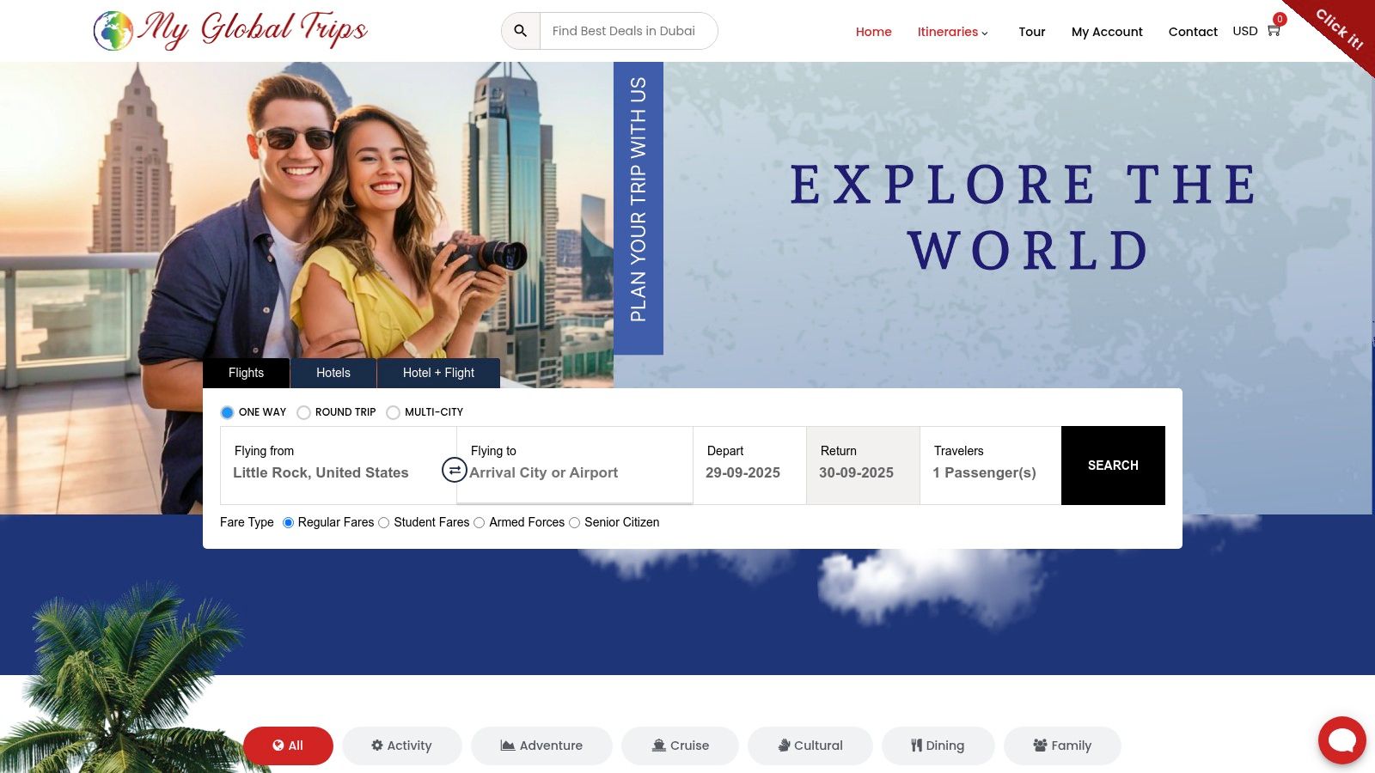The image size is (1375, 773).
Task: Open the Depart date picker
Action: click(x=749, y=465)
